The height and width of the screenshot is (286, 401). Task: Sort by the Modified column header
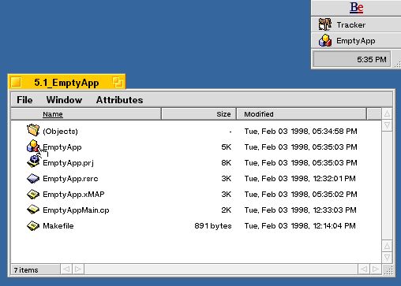(302, 114)
